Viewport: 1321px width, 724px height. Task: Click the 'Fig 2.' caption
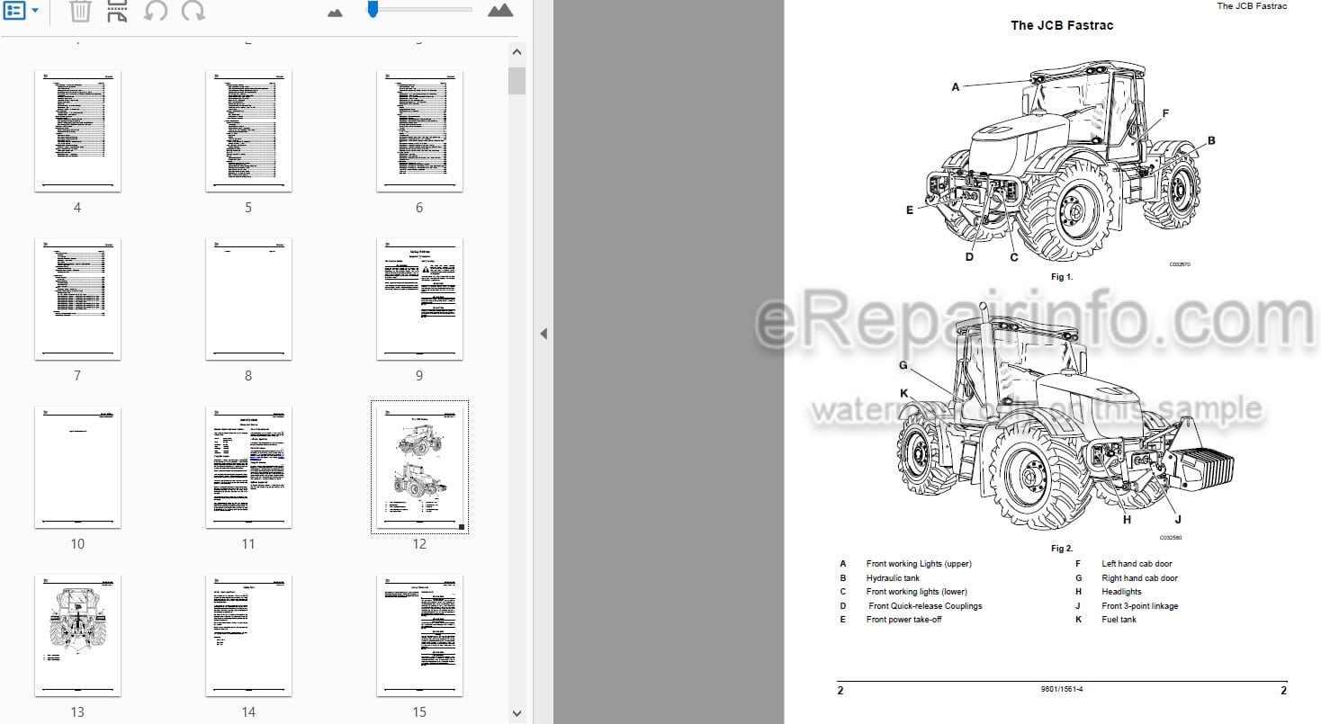pos(1062,549)
